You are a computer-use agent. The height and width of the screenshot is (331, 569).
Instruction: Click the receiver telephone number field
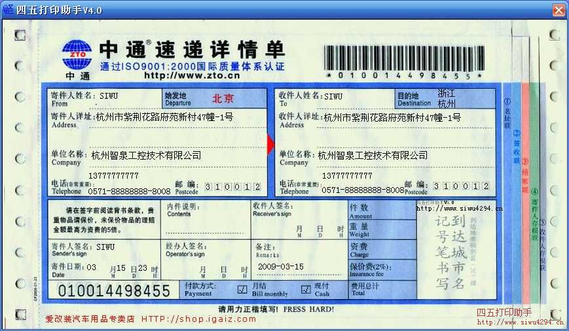[363, 190]
